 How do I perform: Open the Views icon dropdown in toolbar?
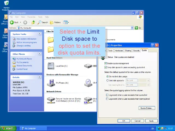(66, 22)
